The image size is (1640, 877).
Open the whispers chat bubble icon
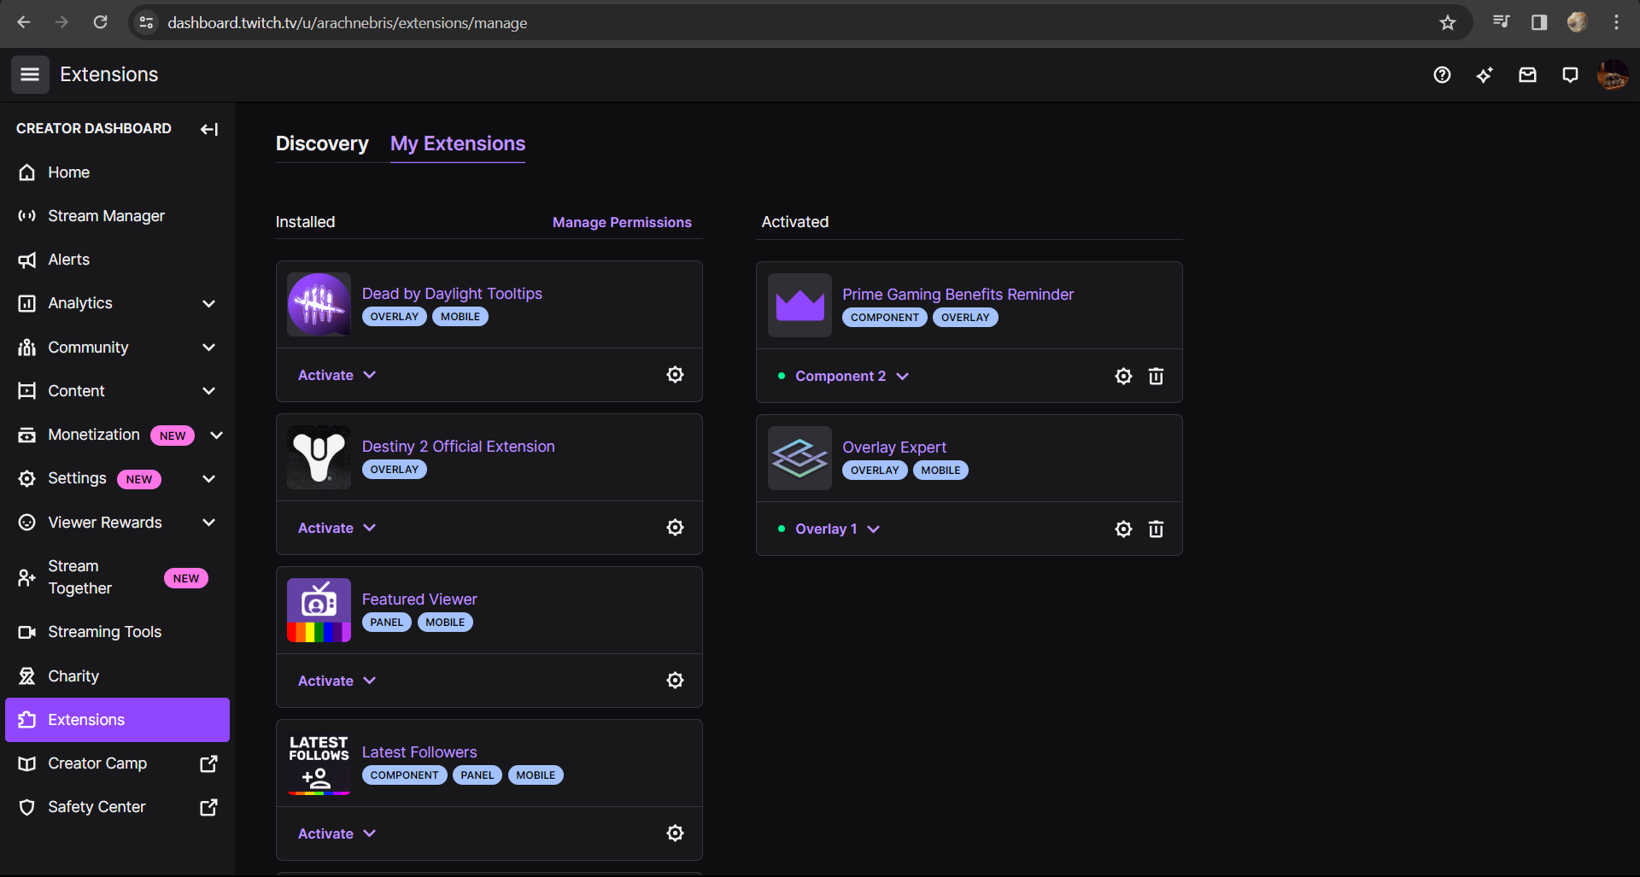click(1570, 75)
